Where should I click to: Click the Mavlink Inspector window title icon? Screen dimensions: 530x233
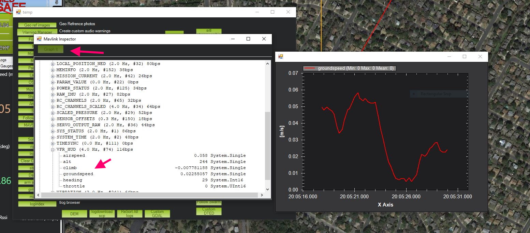click(39, 39)
